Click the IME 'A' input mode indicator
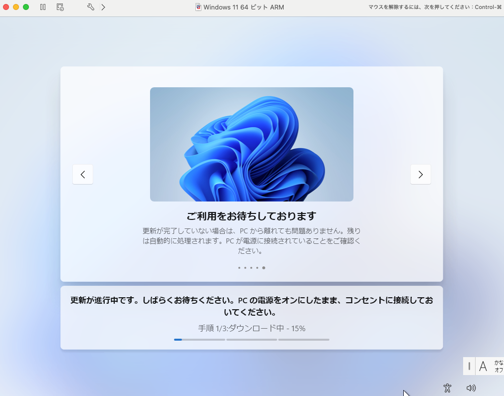 pyautogui.click(x=483, y=366)
